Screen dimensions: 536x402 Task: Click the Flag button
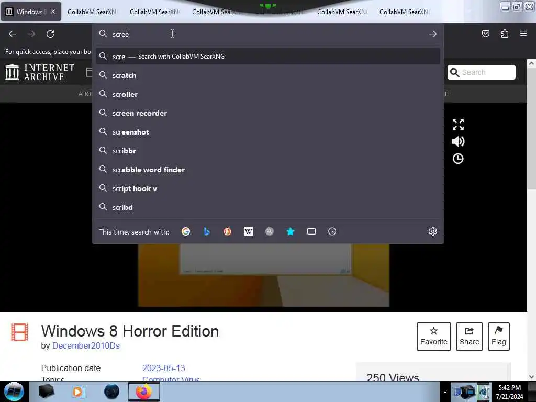[499, 337]
